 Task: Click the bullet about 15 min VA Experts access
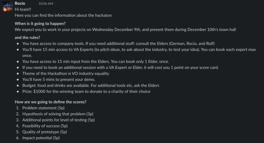139,50
